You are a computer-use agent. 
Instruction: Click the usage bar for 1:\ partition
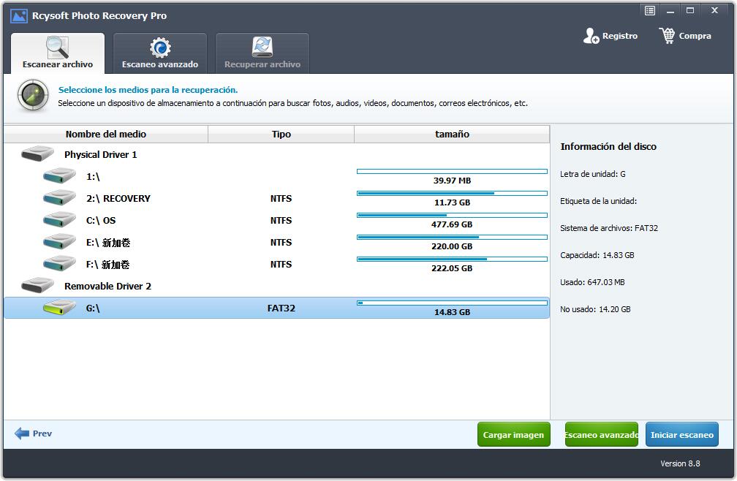click(x=452, y=172)
